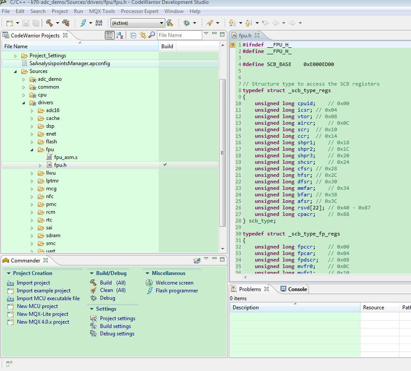Click the Flash programmer lightning toolbar icon

[83, 23]
